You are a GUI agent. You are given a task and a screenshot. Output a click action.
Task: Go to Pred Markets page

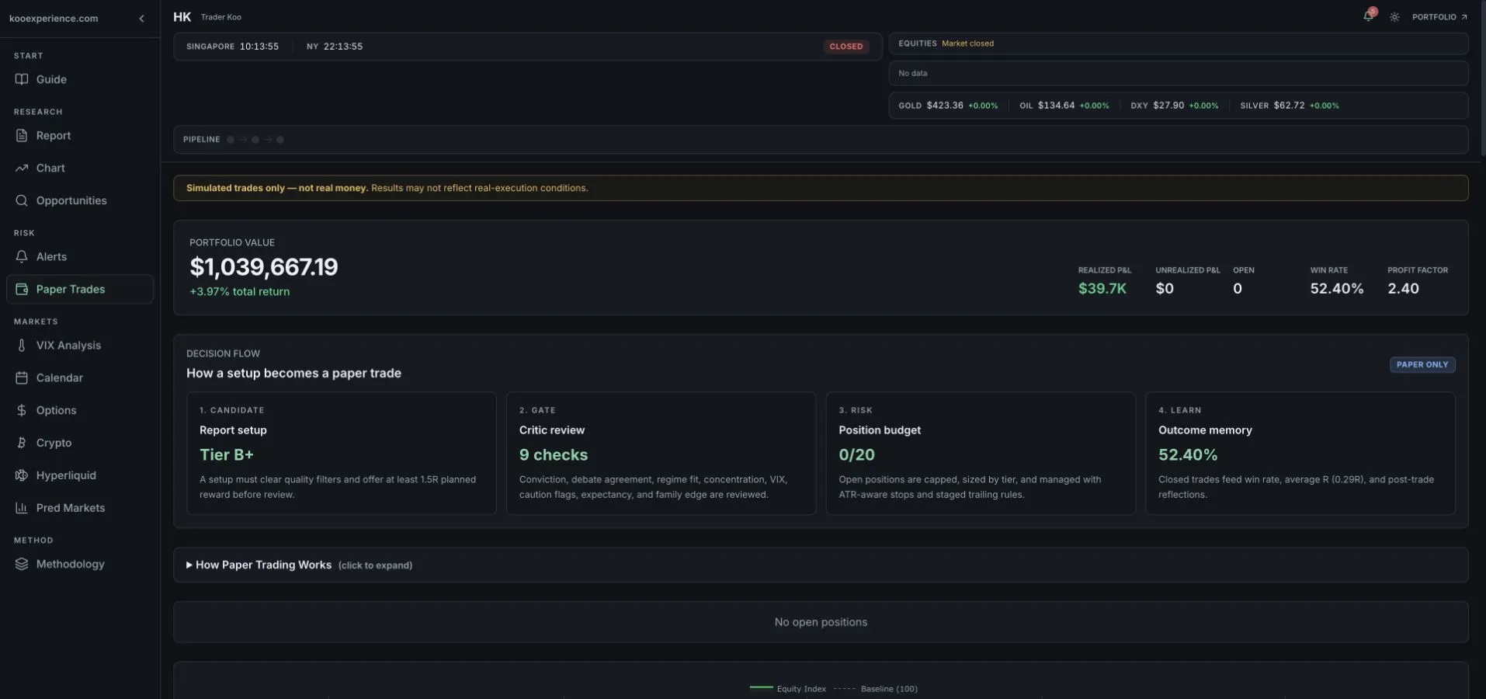click(x=79, y=508)
